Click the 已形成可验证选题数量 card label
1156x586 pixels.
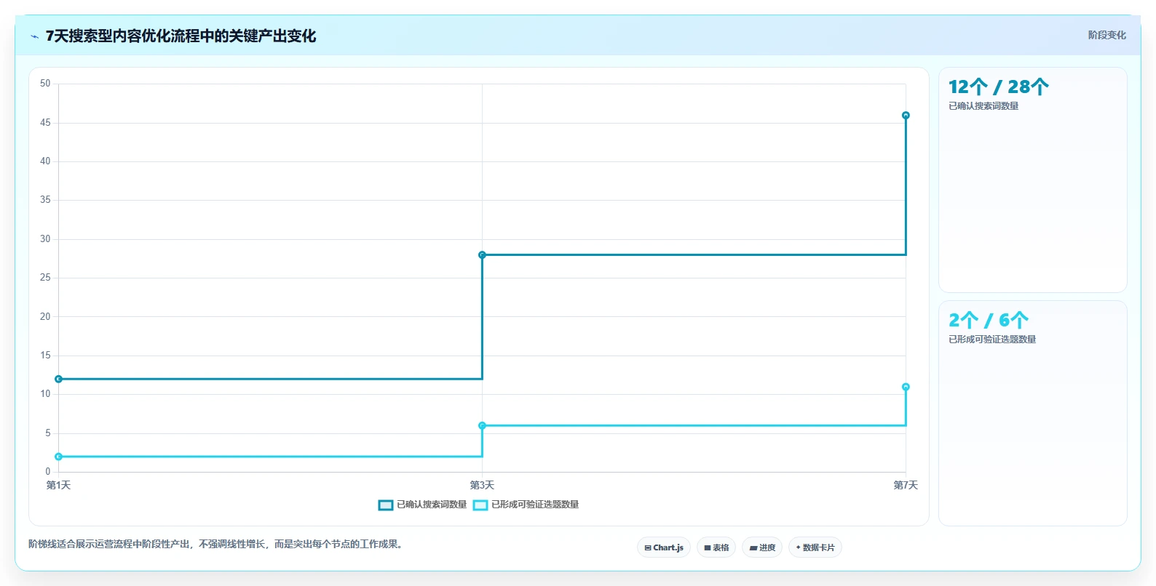tap(992, 340)
